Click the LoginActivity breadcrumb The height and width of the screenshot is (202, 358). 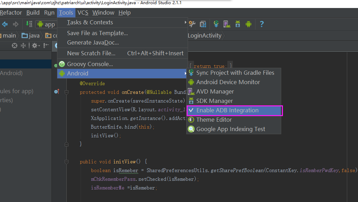(205, 36)
